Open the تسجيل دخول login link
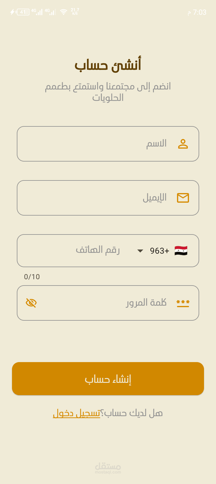The image size is (216, 484). (76, 413)
